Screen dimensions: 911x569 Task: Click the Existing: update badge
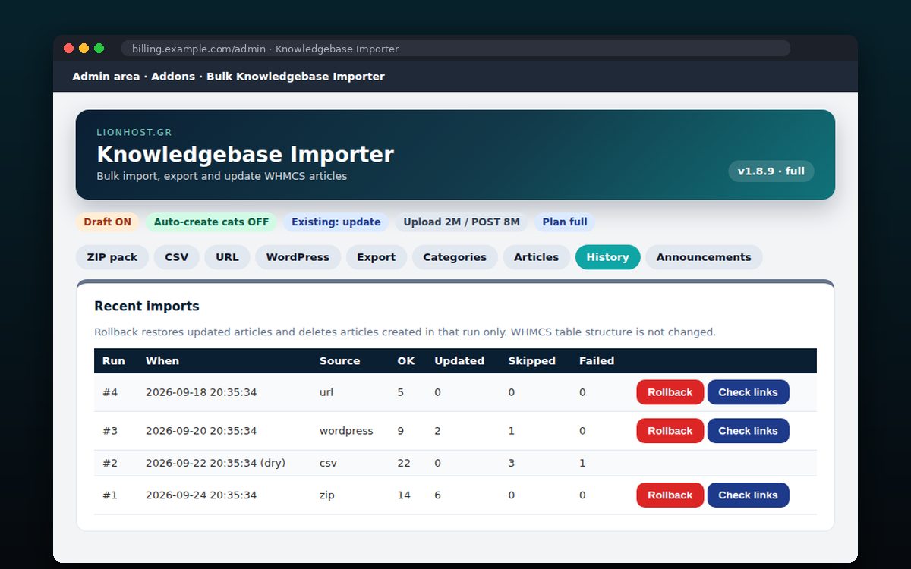coord(336,222)
